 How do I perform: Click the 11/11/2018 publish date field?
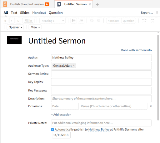61,135
